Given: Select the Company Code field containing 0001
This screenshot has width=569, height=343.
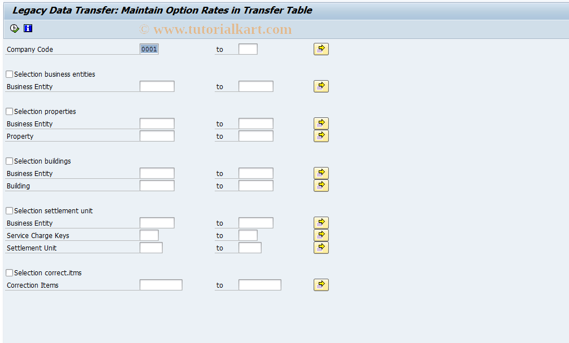Looking at the screenshot, I should [149, 49].
